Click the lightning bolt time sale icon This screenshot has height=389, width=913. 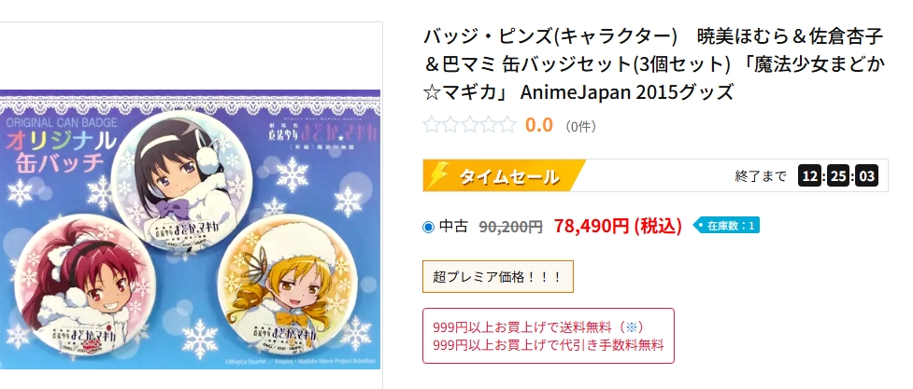click(438, 175)
